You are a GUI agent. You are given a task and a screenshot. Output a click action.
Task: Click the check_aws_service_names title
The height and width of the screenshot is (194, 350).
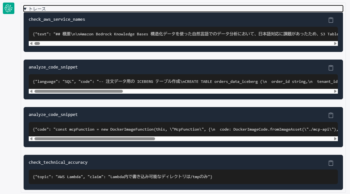tap(57, 19)
